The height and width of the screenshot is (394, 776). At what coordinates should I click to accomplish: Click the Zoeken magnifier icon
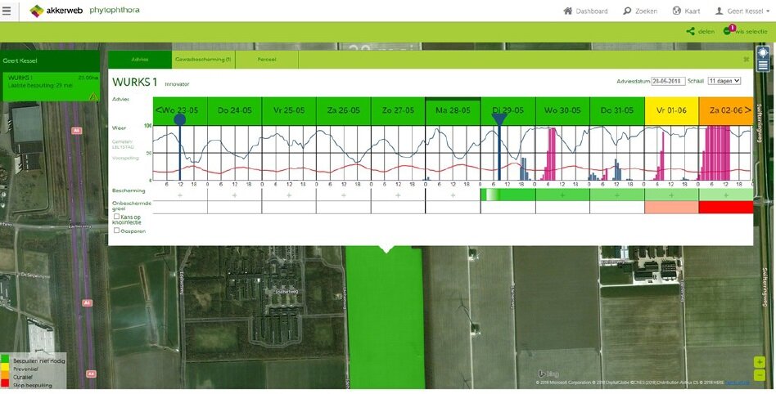(x=628, y=11)
